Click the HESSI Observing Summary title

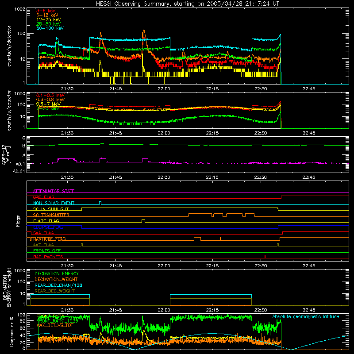188,4
